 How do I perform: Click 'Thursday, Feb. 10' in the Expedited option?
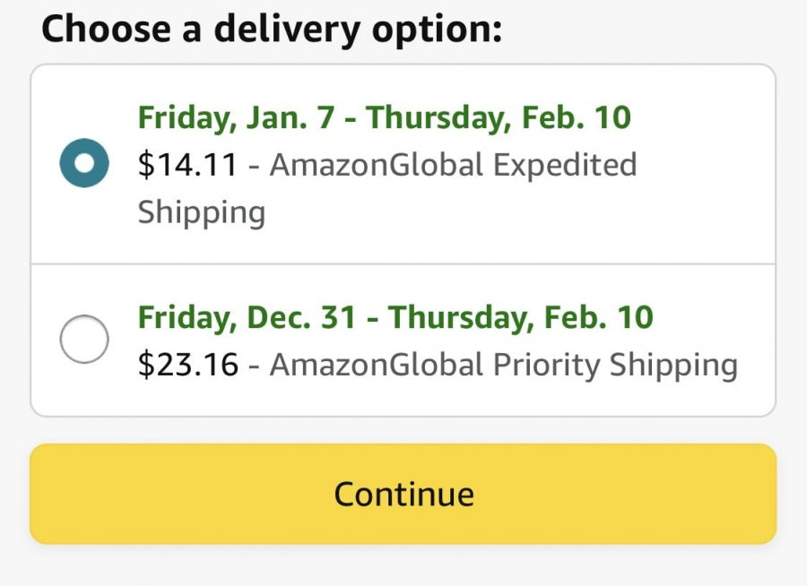499,117
